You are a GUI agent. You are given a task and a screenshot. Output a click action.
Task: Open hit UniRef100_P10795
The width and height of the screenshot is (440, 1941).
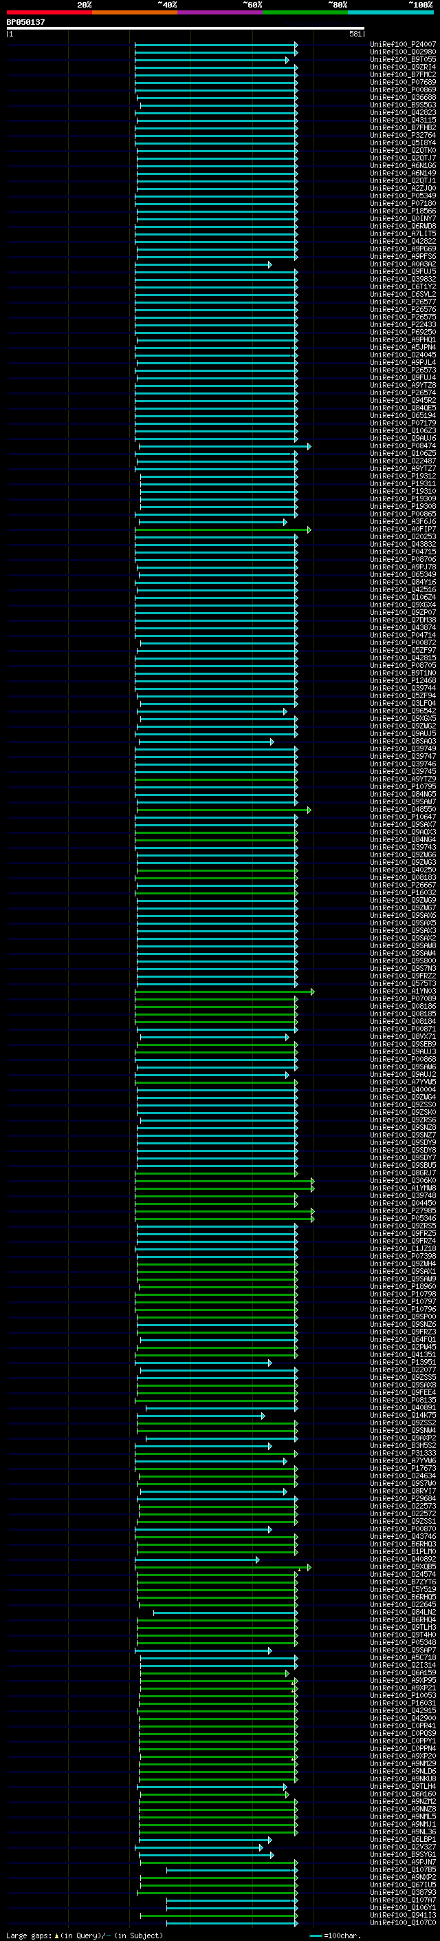pyautogui.click(x=403, y=786)
